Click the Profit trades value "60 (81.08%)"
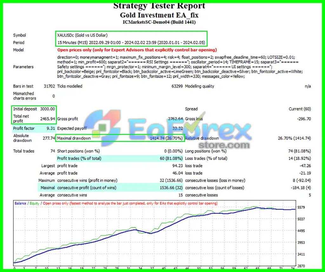Screen dimensions: 325x272 (171, 158)
